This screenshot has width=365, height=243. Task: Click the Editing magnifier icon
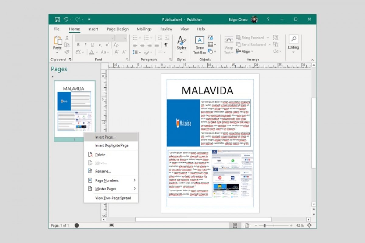[294, 39]
